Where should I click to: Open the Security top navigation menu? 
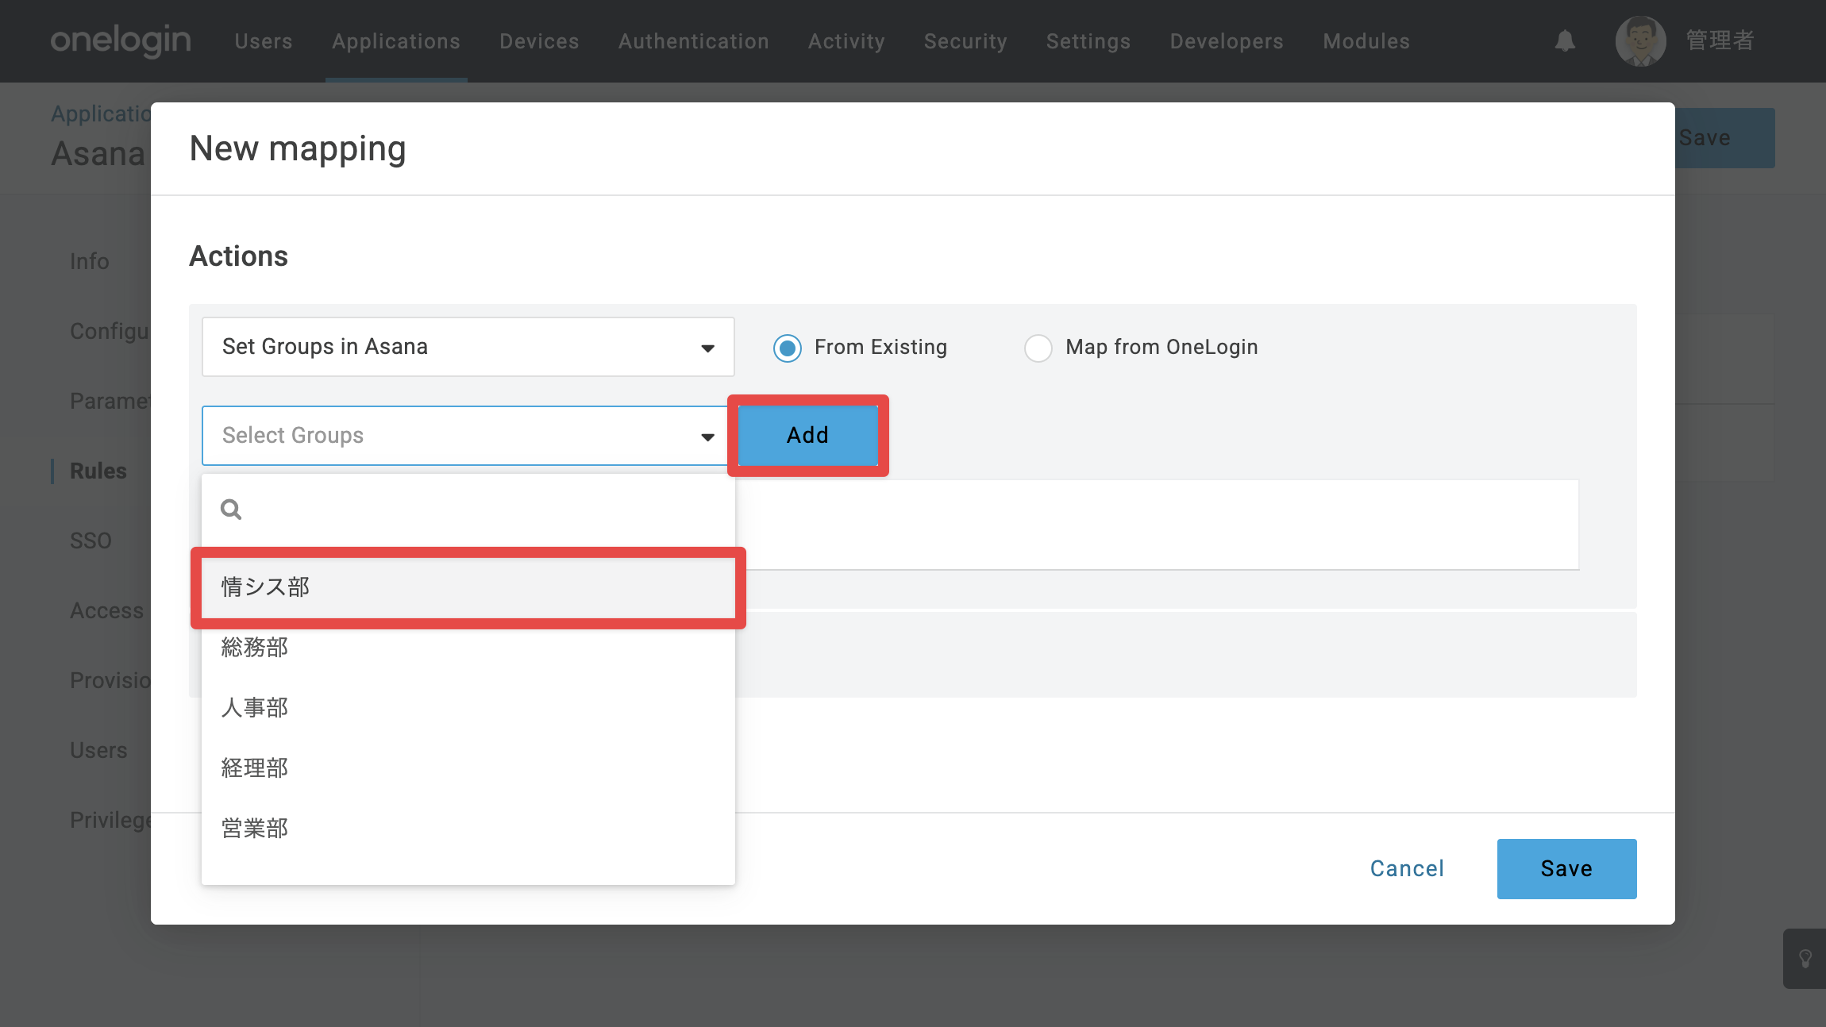point(965,41)
